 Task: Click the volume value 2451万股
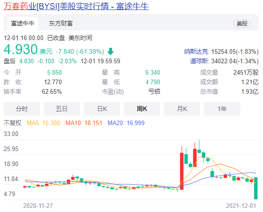click(x=246, y=72)
